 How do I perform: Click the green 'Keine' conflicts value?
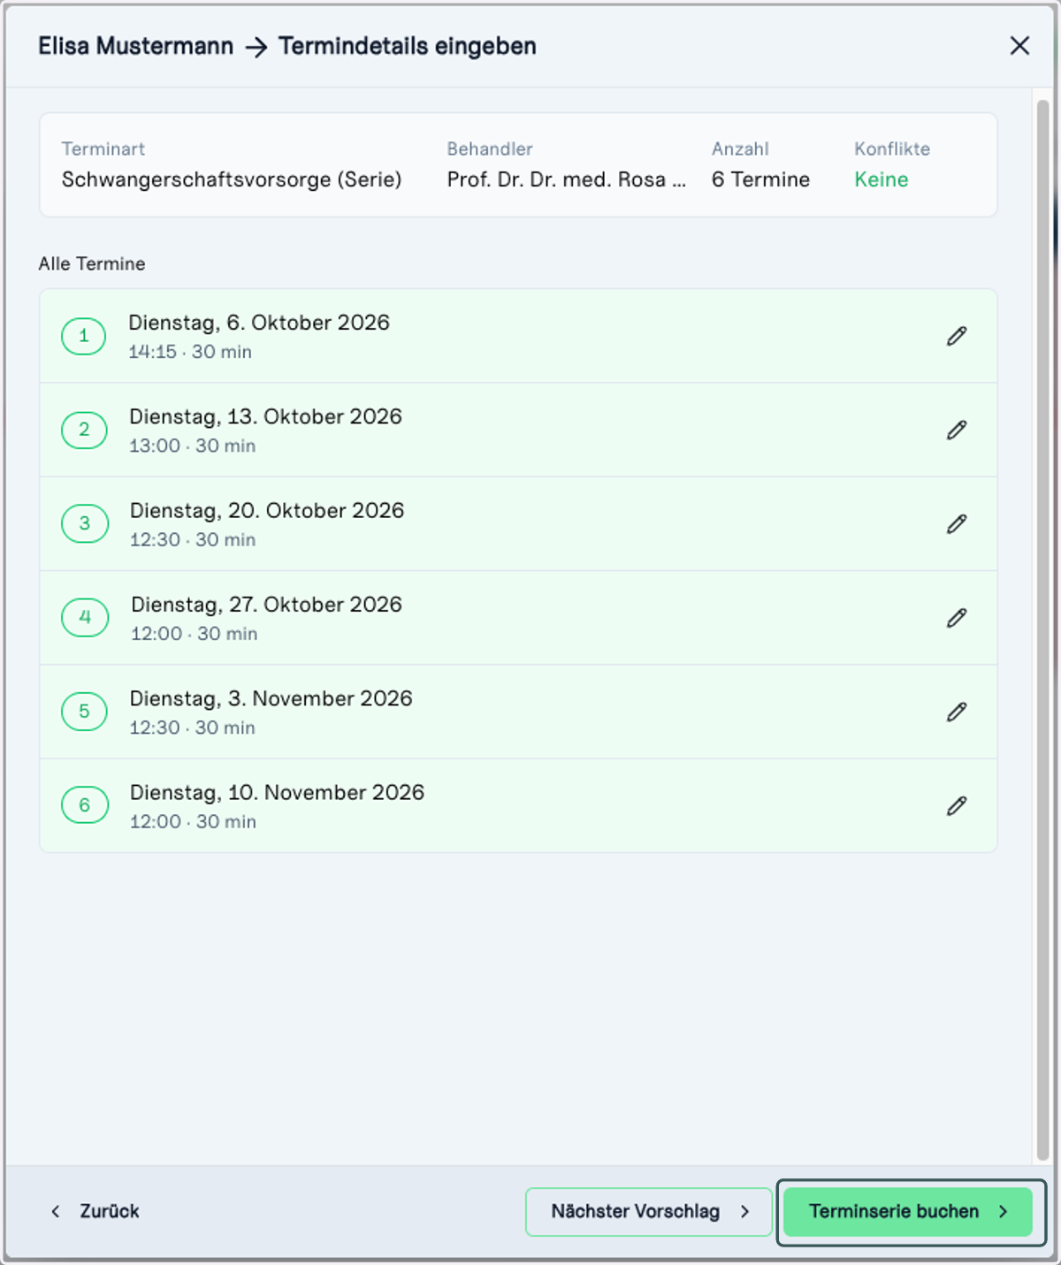click(x=882, y=179)
